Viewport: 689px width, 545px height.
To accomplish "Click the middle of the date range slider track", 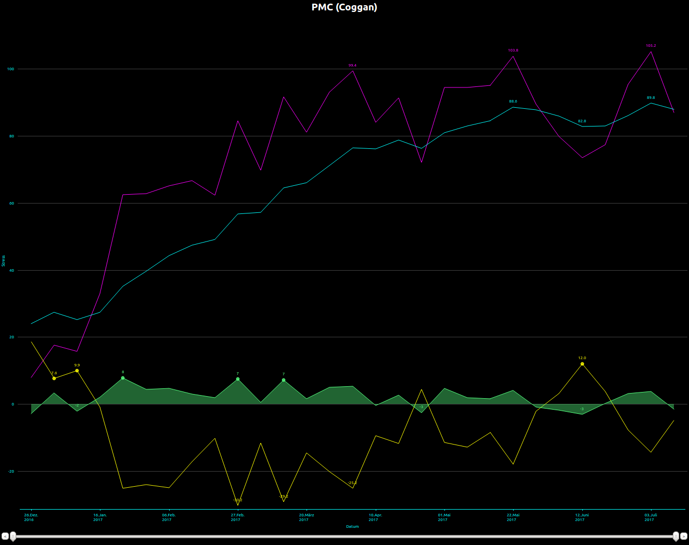I will tap(344, 536).
